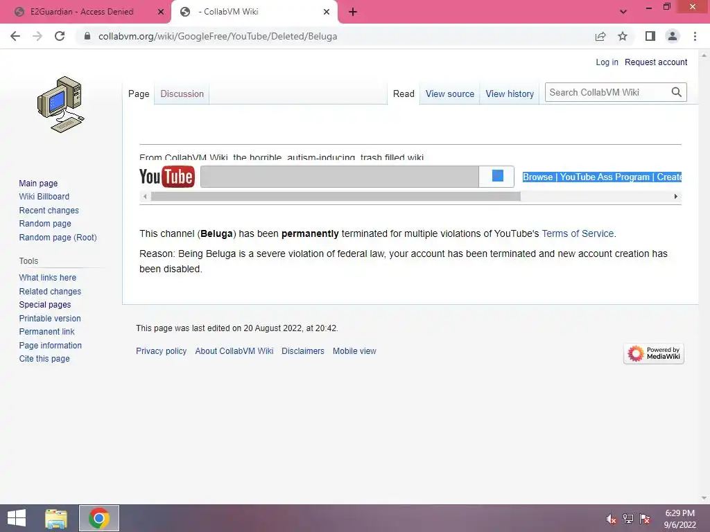
Task: Open Special pages link
Action: click(45, 305)
